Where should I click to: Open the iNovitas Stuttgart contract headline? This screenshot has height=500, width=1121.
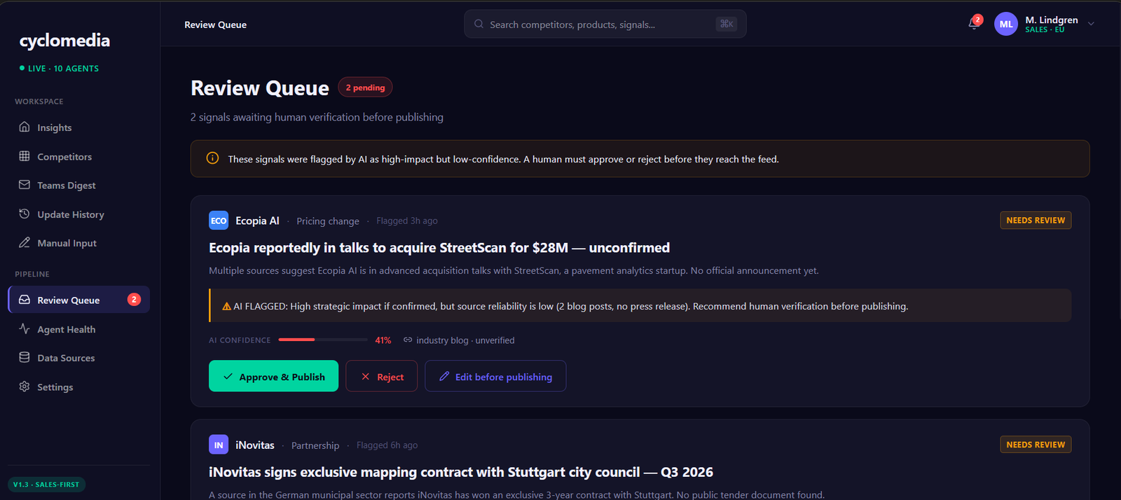461,472
